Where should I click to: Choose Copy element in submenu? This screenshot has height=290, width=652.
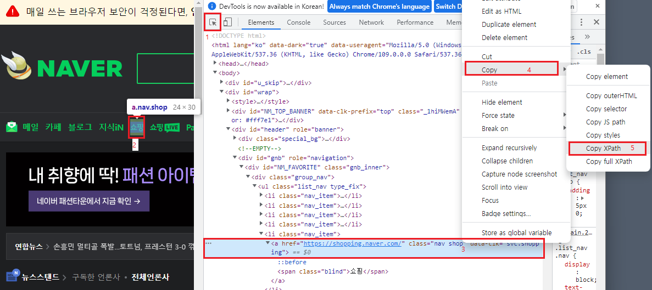tap(607, 77)
